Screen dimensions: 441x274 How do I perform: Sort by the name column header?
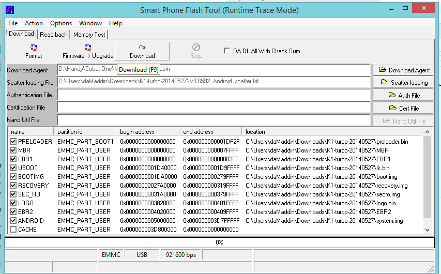tap(31, 132)
